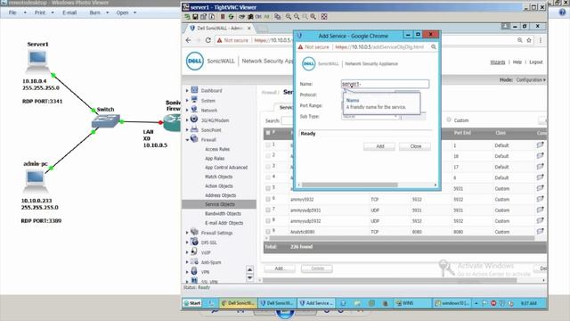Click Start button in remote taskbar

[x=192, y=303]
